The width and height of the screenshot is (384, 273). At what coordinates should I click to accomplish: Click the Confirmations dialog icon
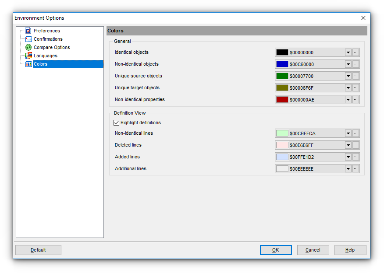click(x=28, y=39)
